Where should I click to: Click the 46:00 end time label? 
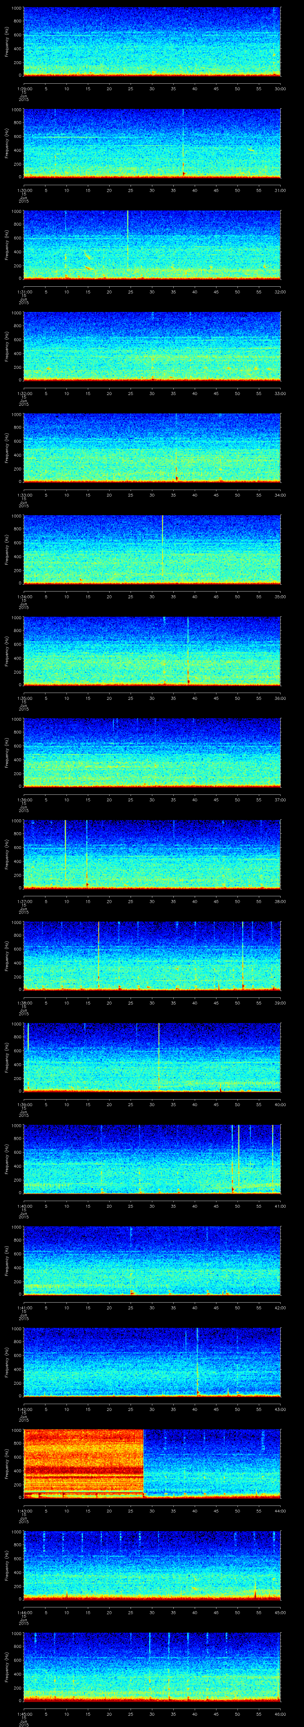281,1714
